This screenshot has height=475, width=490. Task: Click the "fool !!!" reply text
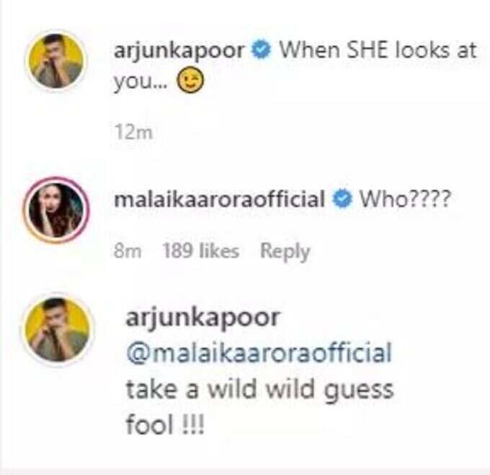point(165,425)
